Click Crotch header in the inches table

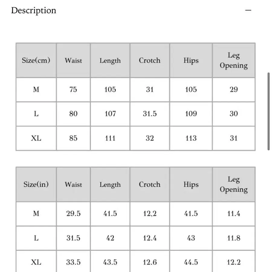tap(150, 184)
